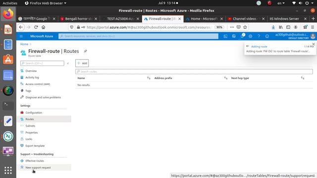The image size is (317, 178).
Task: Open Ubuntu Software from dock
Action: pyautogui.click(x=8, y=60)
